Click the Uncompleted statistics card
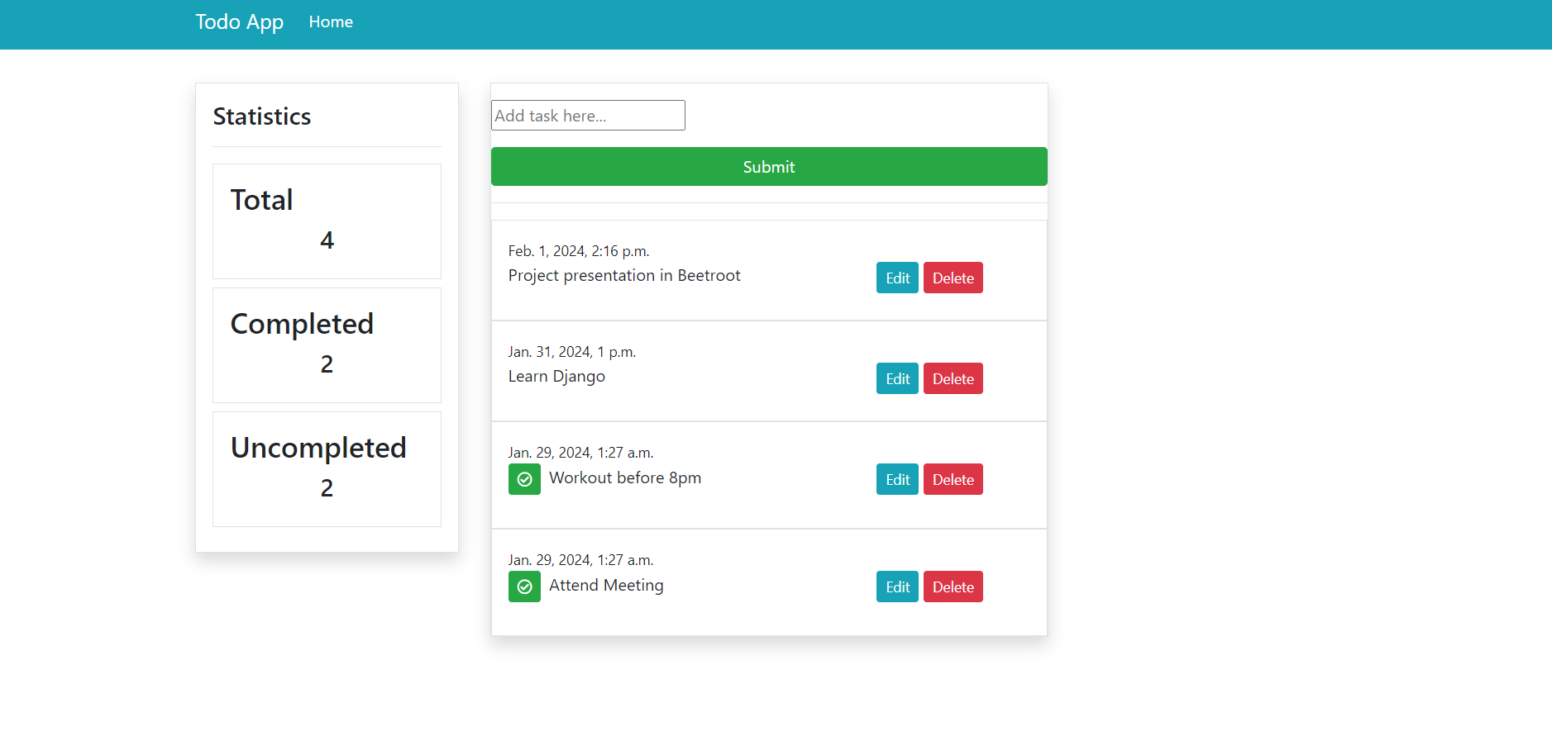The image size is (1552, 741). click(x=327, y=469)
